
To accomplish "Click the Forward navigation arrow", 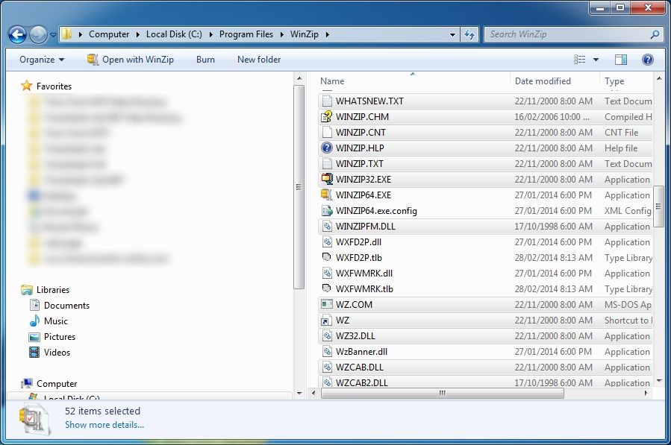I will [37, 34].
